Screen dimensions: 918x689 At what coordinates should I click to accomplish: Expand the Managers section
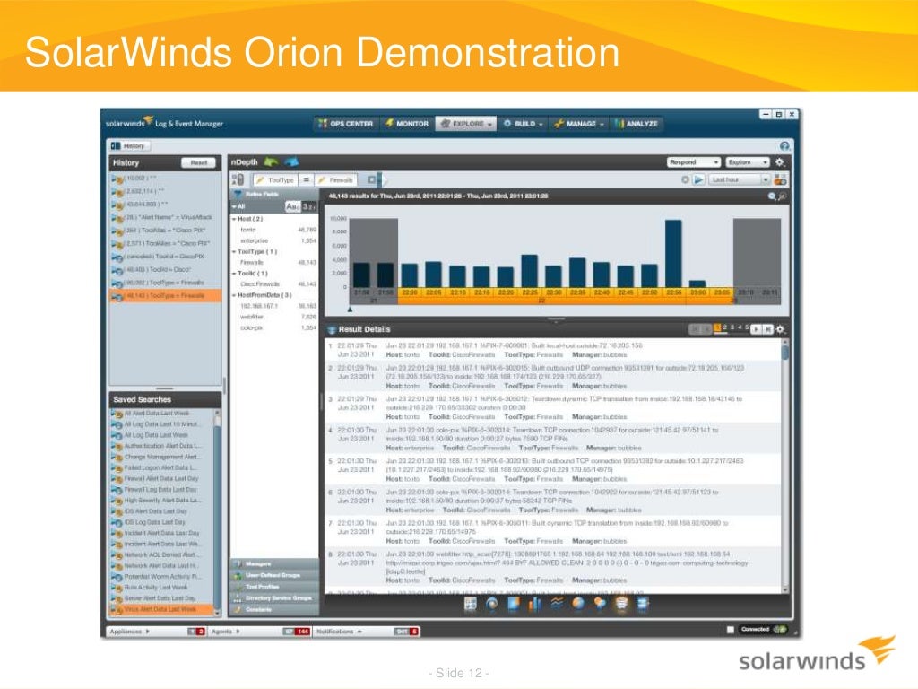(x=274, y=563)
